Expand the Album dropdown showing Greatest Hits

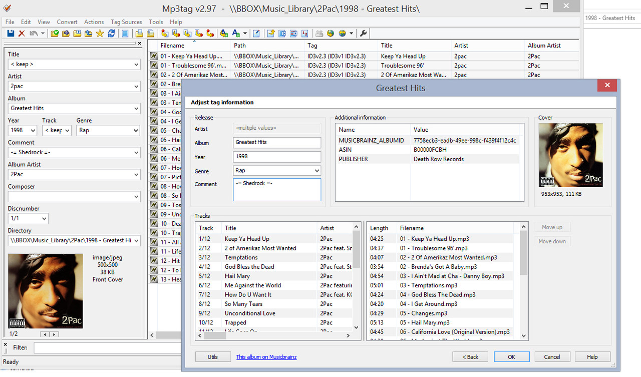point(136,109)
